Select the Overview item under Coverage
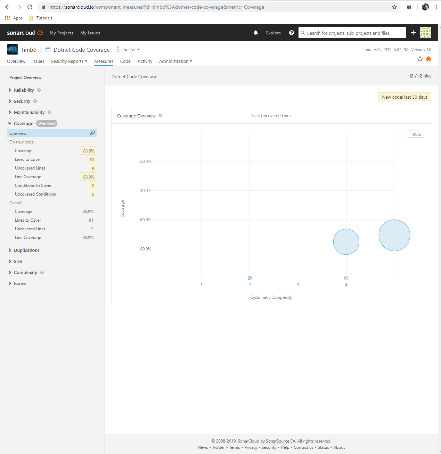441x454 pixels. tap(52, 133)
